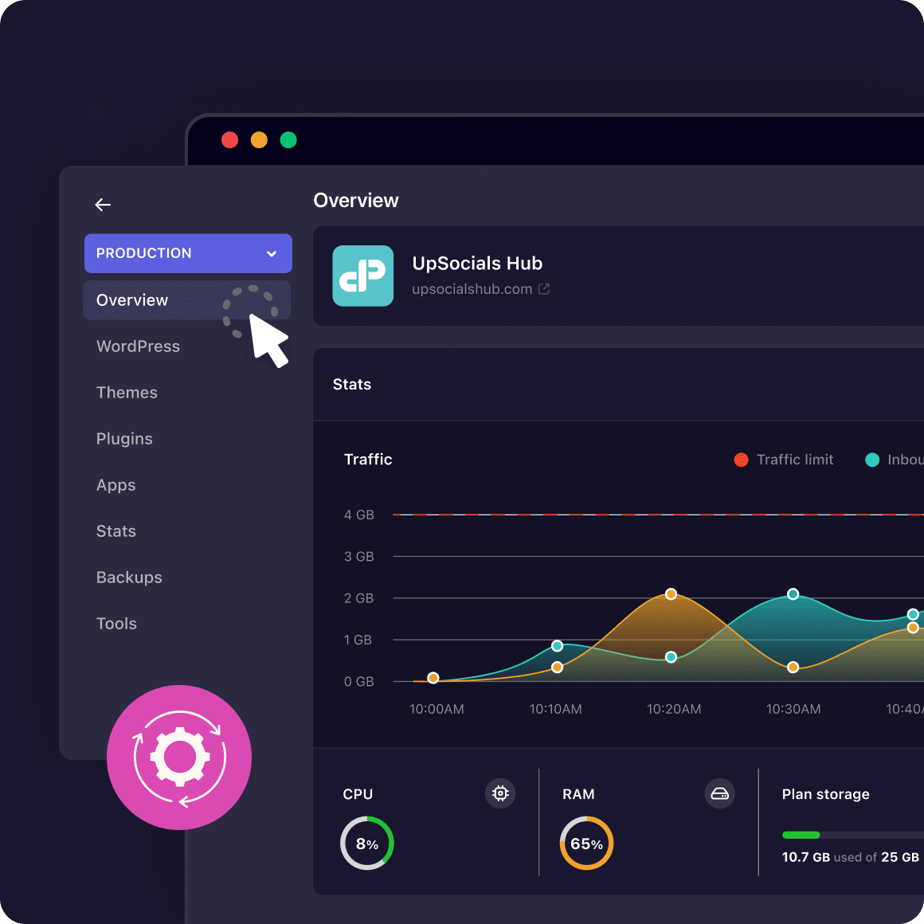Click the yellow window minimize dot

tap(260, 140)
